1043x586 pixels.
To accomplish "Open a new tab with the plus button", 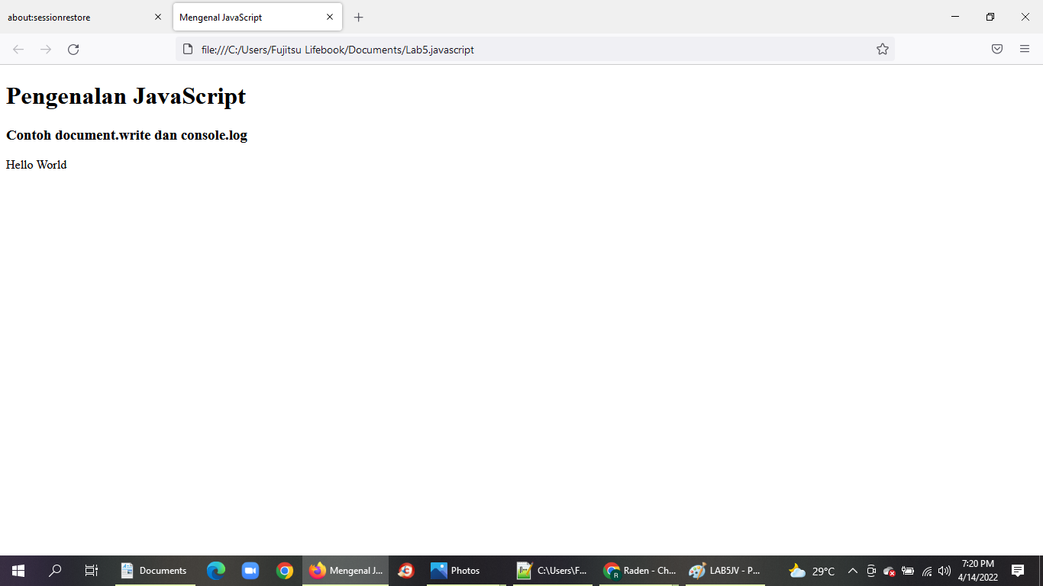I will coord(359,17).
